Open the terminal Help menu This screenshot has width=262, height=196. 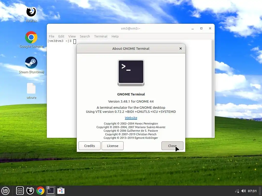[115, 36]
